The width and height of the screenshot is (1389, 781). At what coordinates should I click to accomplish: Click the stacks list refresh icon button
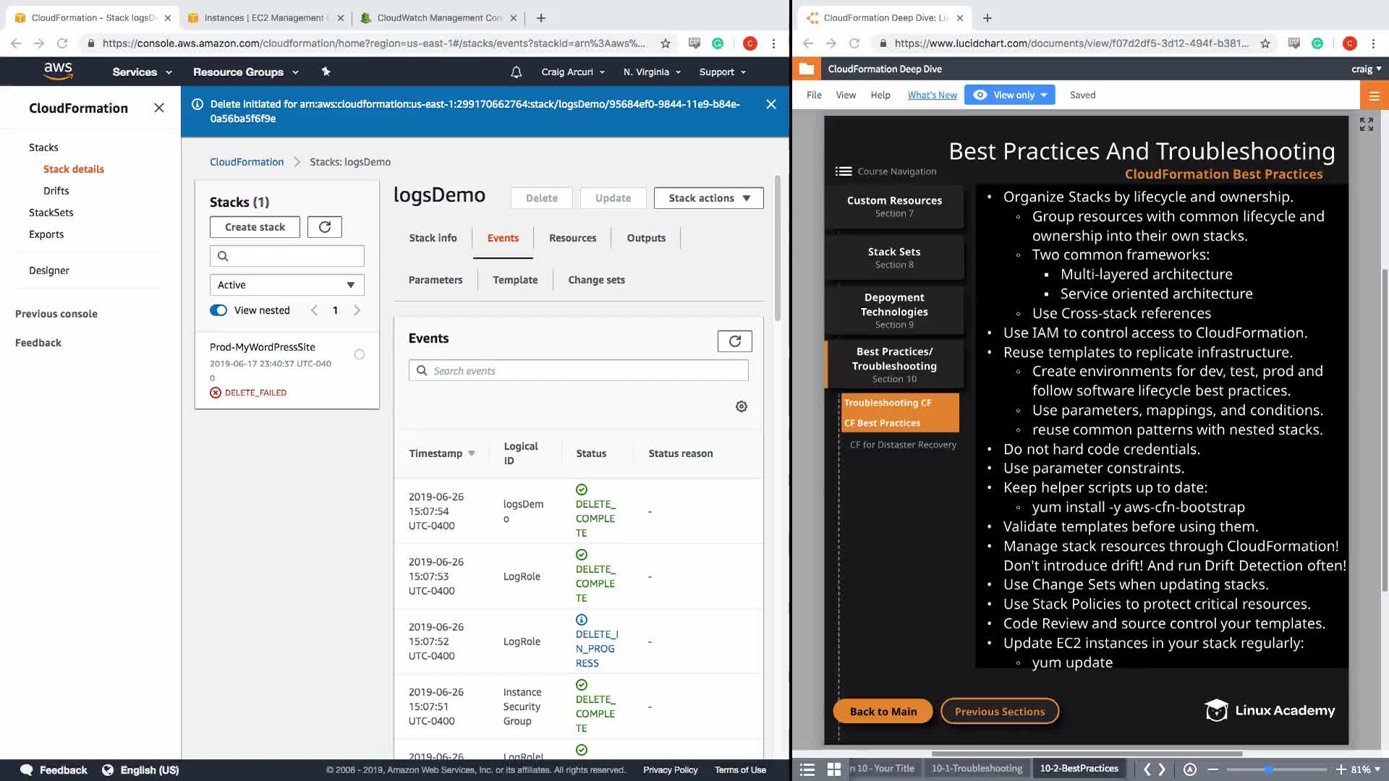324,227
